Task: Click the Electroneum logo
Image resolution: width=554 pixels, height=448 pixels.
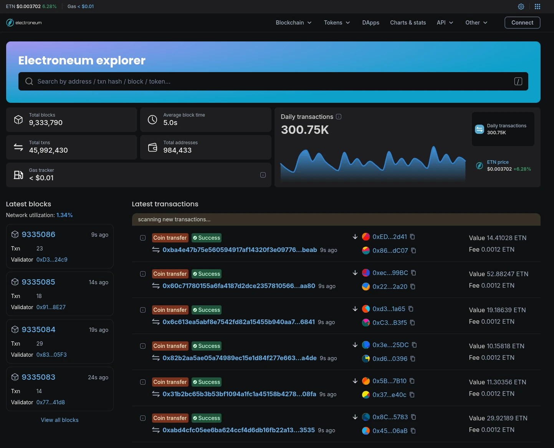Action: point(24,23)
